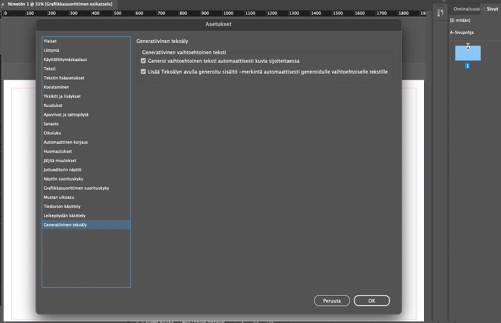This screenshot has height=323, width=501.
Task: Cycle the Sivut panel view with its up-down arrows
Action: point(484,9)
